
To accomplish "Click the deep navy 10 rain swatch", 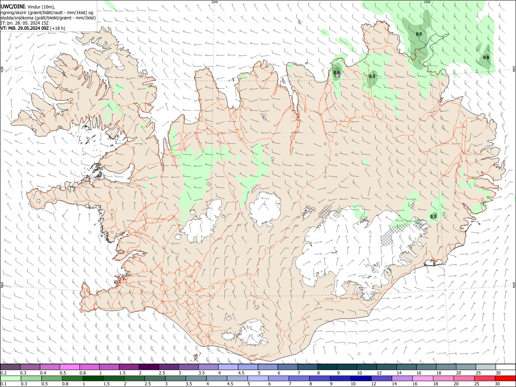I will (361, 378).
